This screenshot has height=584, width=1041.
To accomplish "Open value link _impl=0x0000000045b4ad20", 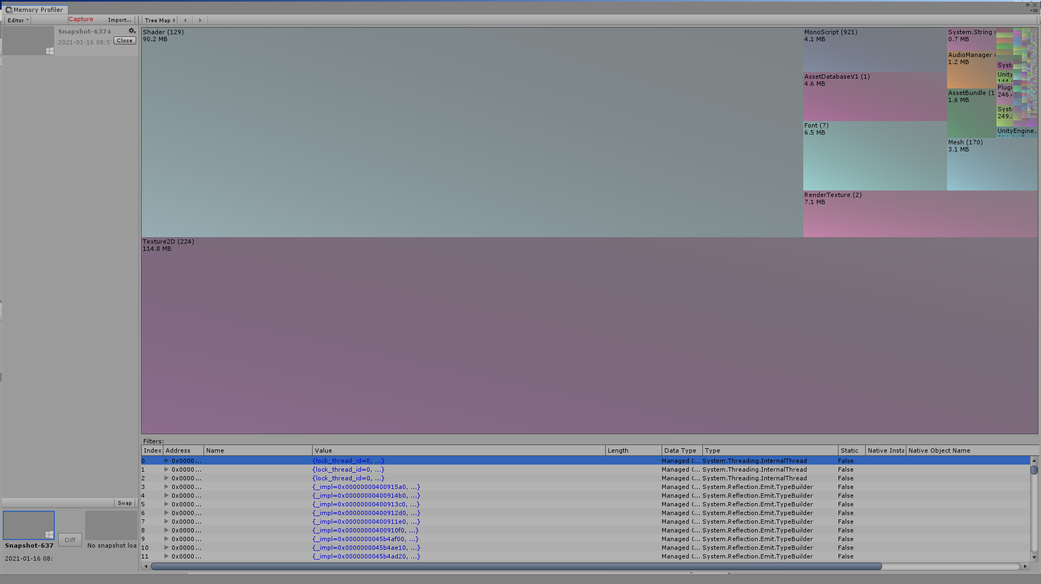I will [366, 556].
